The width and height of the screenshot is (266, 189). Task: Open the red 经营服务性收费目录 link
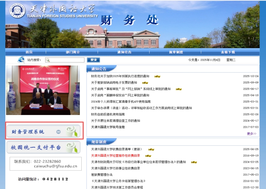(x=115, y=156)
